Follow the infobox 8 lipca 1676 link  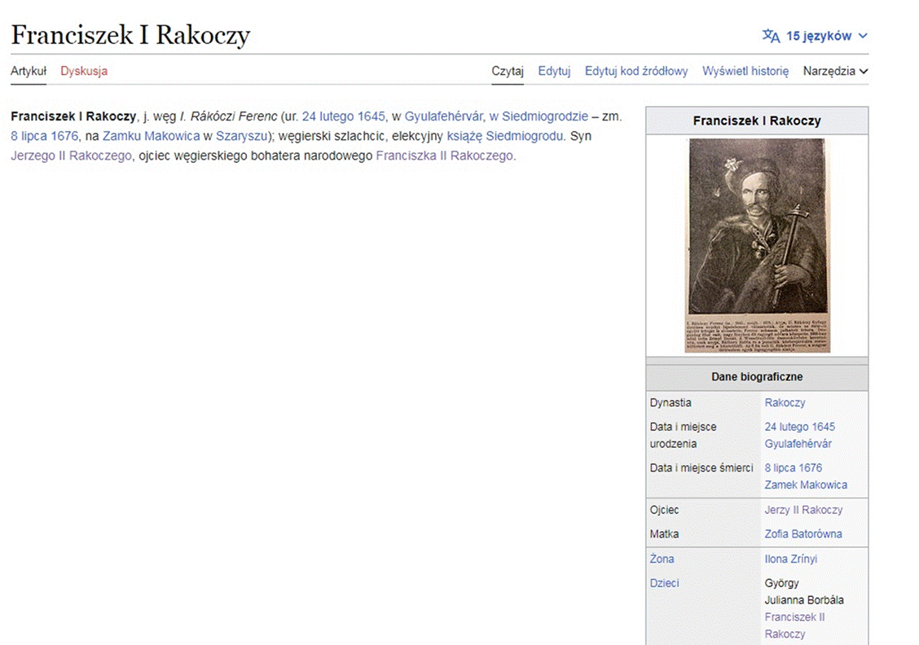[793, 467]
